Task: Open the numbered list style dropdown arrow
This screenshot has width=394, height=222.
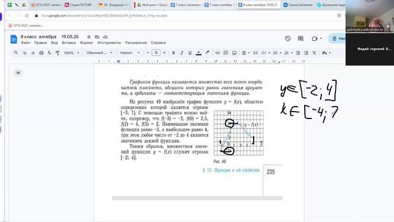Action: coord(292,53)
